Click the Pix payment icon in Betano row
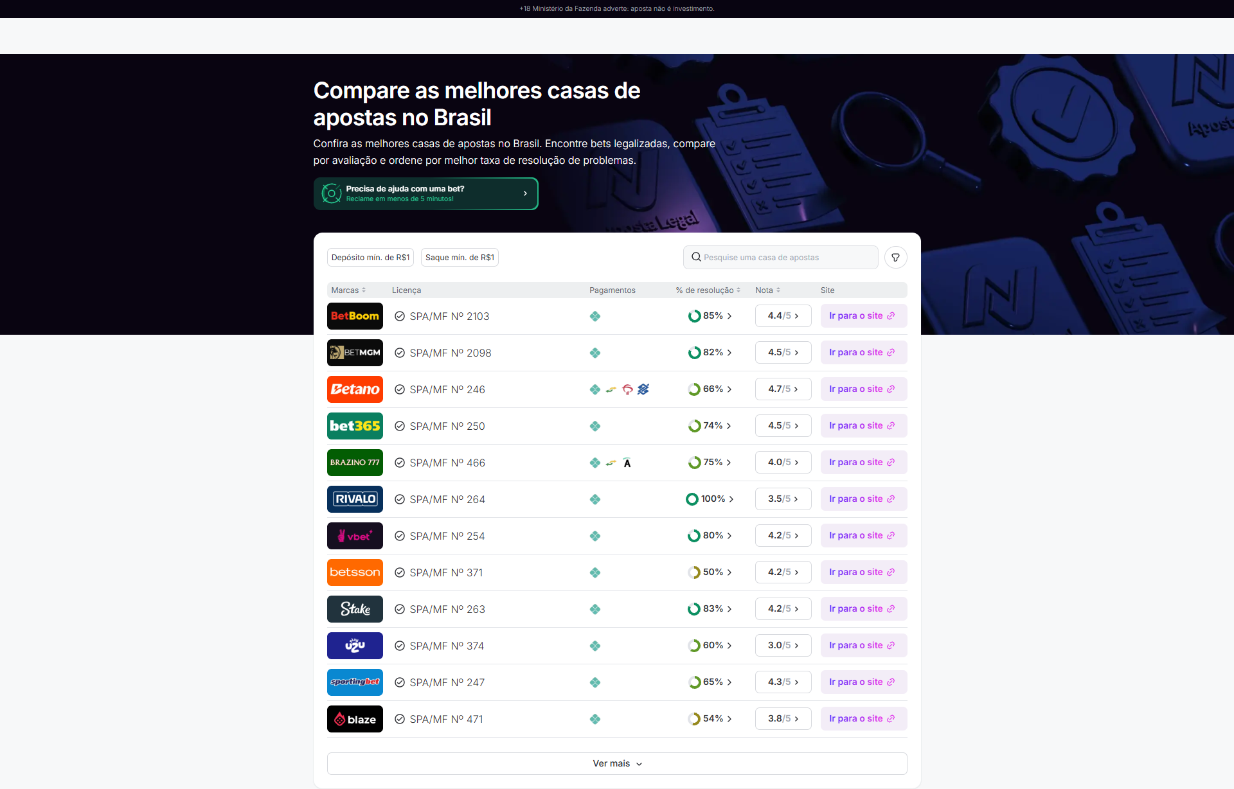The width and height of the screenshot is (1234, 789). pos(595,389)
